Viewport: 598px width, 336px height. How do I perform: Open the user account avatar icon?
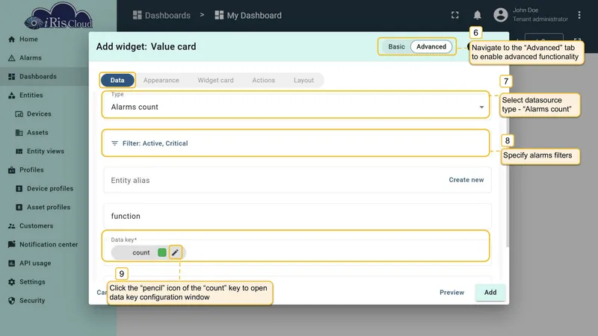(x=500, y=15)
